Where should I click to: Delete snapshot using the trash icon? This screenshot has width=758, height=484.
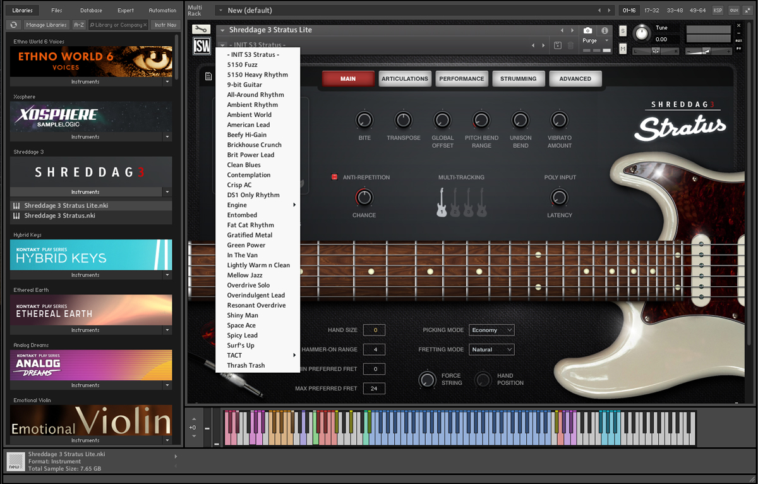pyautogui.click(x=571, y=45)
